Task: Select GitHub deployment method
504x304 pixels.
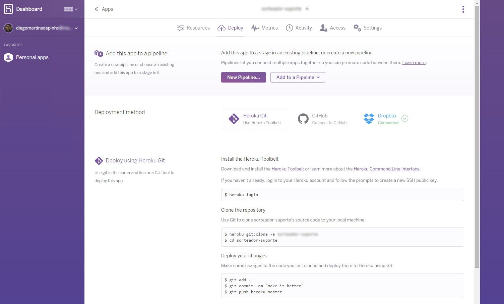Action: (322, 119)
